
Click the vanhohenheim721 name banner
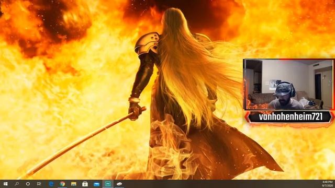(x=291, y=117)
